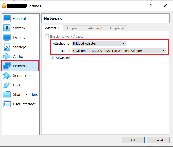Switch to Adapter 3 tab

point(95,28)
